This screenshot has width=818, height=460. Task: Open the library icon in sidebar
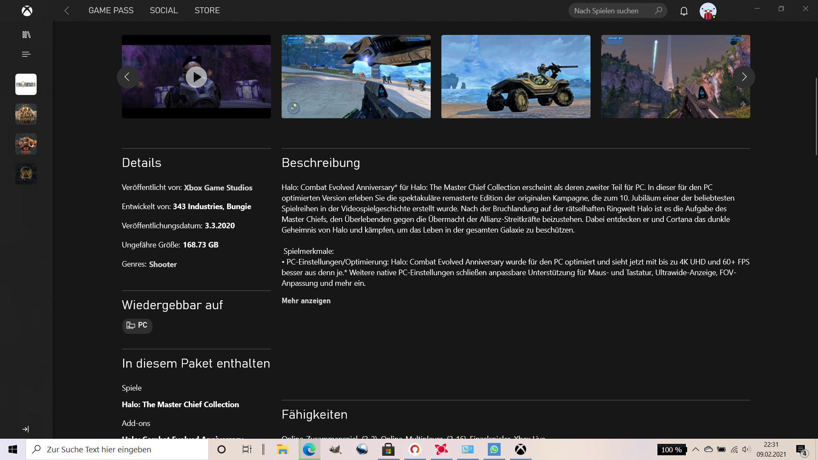tap(26, 34)
